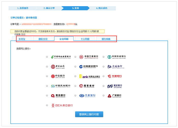Click the 订单已经提交，请尽快付款 heading

[24, 18]
